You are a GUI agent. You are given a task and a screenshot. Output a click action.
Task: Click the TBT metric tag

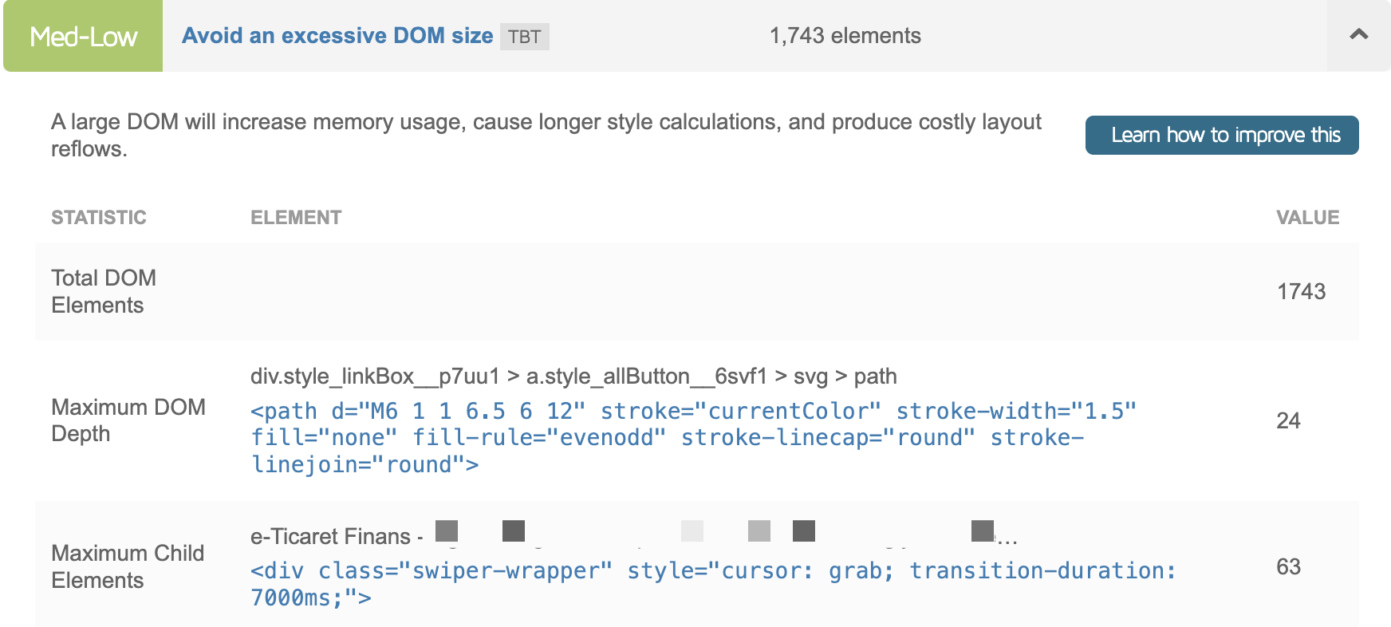coord(524,37)
